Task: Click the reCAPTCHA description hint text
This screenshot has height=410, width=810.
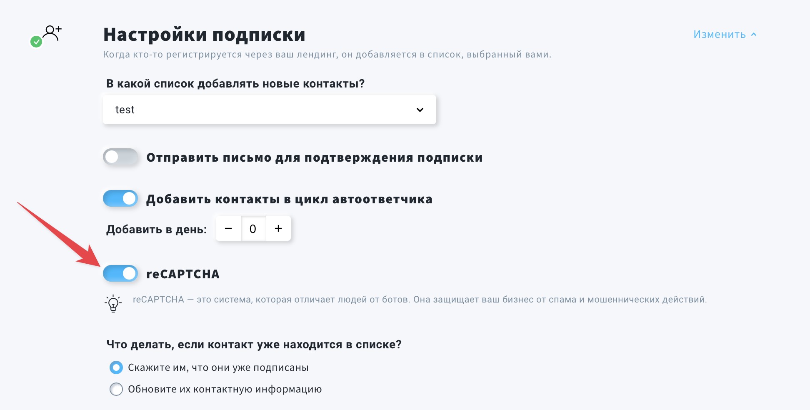Action: coord(420,300)
